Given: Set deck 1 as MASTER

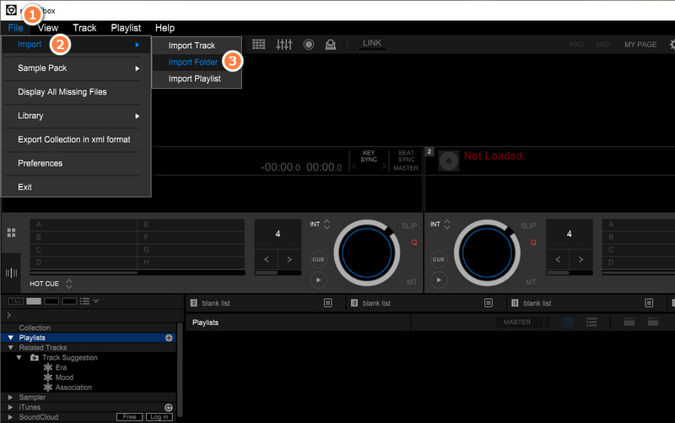Looking at the screenshot, I should click(x=406, y=168).
